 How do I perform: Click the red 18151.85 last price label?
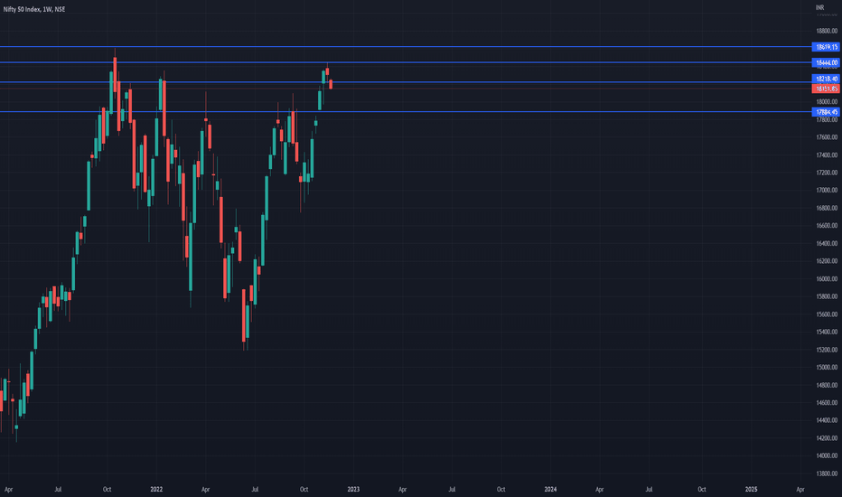[x=826, y=89]
